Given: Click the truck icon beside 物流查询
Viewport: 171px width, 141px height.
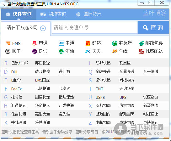Looking at the screenshot, I should click(x=43, y=14).
